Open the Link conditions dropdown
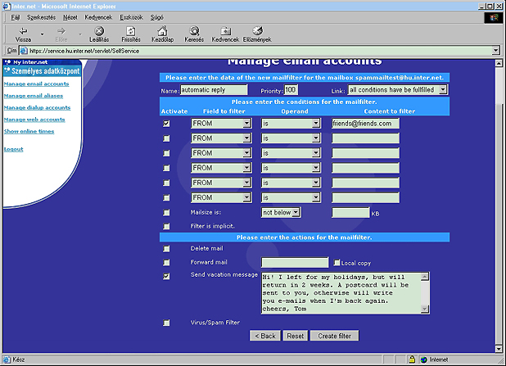 (x=442, y=90)
